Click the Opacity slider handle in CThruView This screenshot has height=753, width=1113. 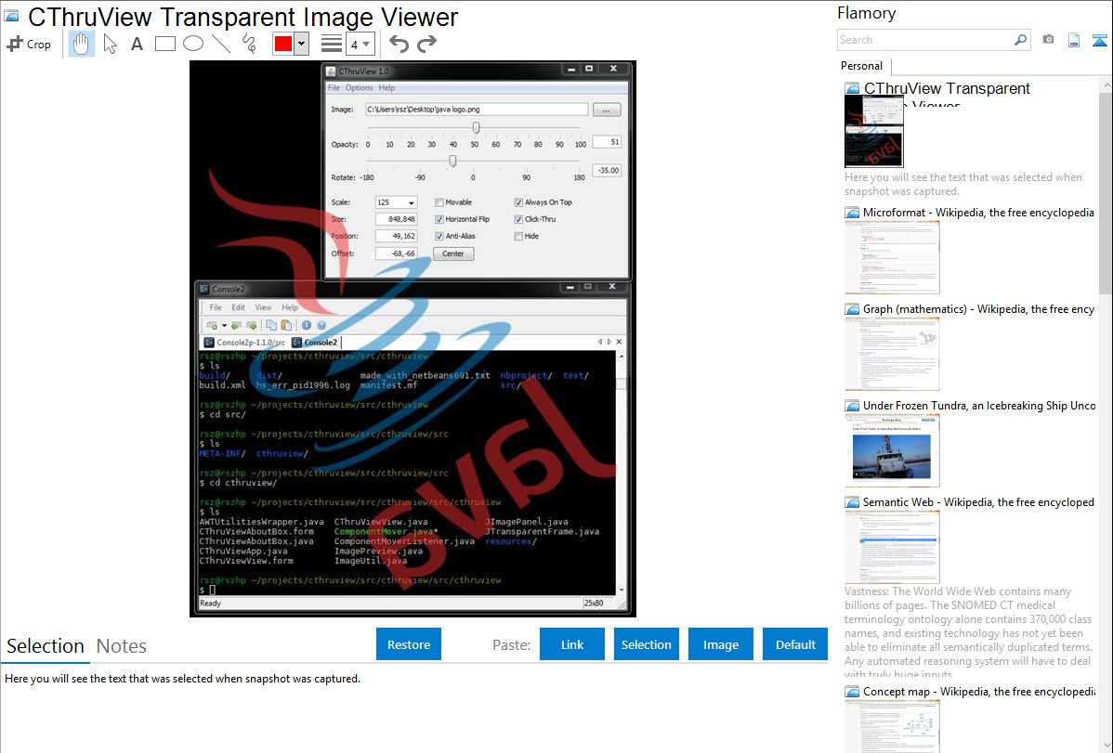point(476,128)
